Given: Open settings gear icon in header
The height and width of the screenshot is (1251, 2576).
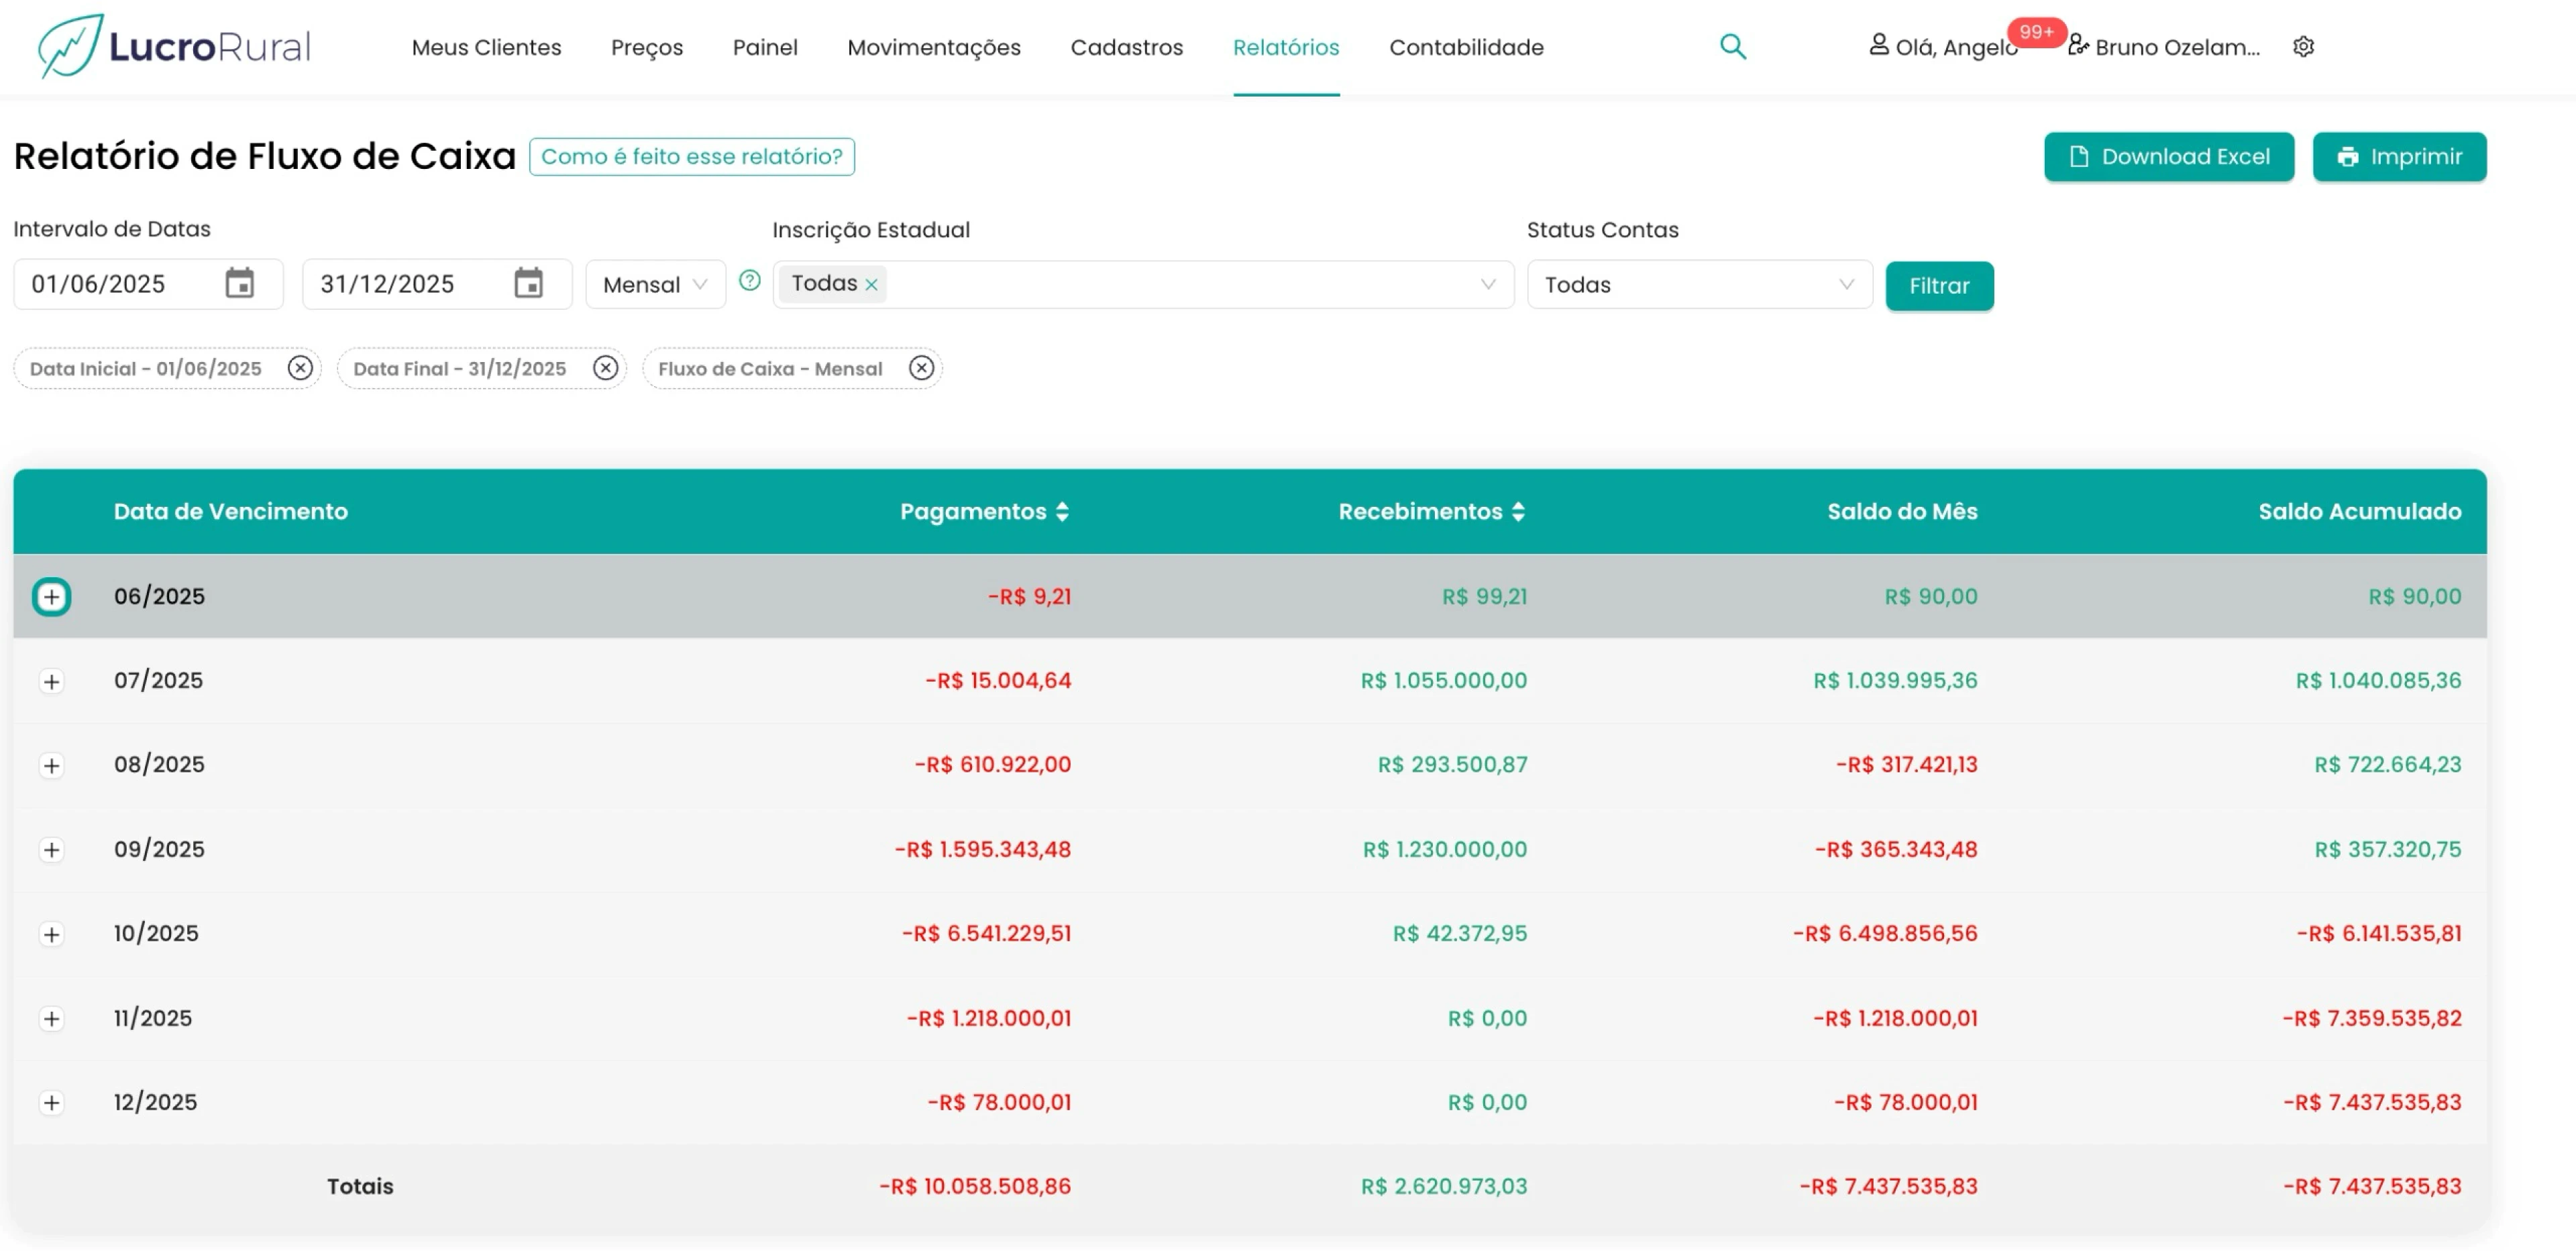Looking at the screenshot, I should point(2303,47).
